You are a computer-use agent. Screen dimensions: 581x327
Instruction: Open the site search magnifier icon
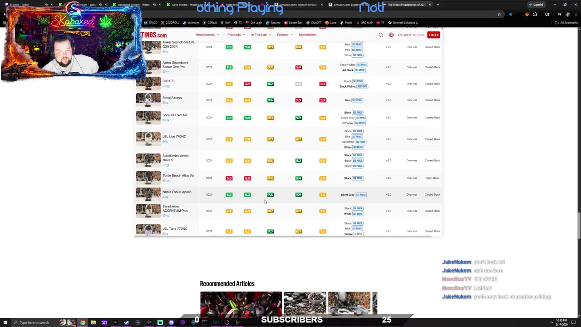(x=380, y=35)
